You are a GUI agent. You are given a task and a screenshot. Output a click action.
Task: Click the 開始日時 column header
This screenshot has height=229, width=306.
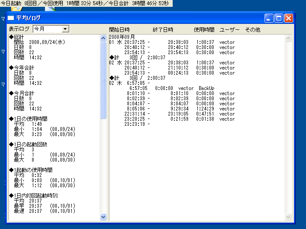[x=119, y=29]
